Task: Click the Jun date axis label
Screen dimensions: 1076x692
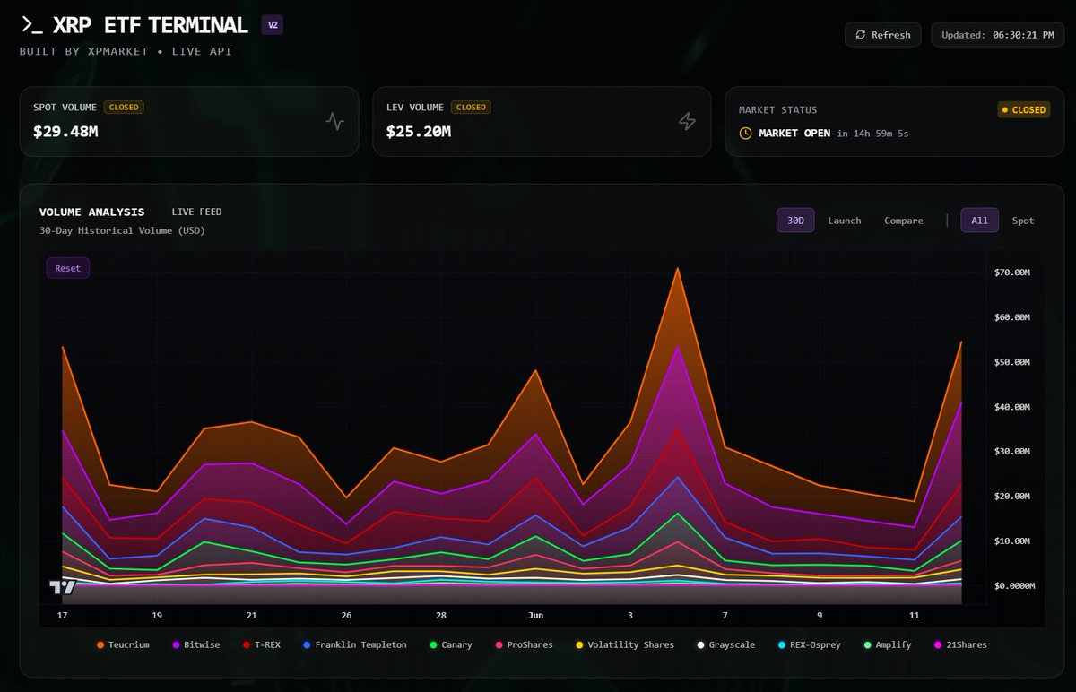Action: click(x=535, y=616)
